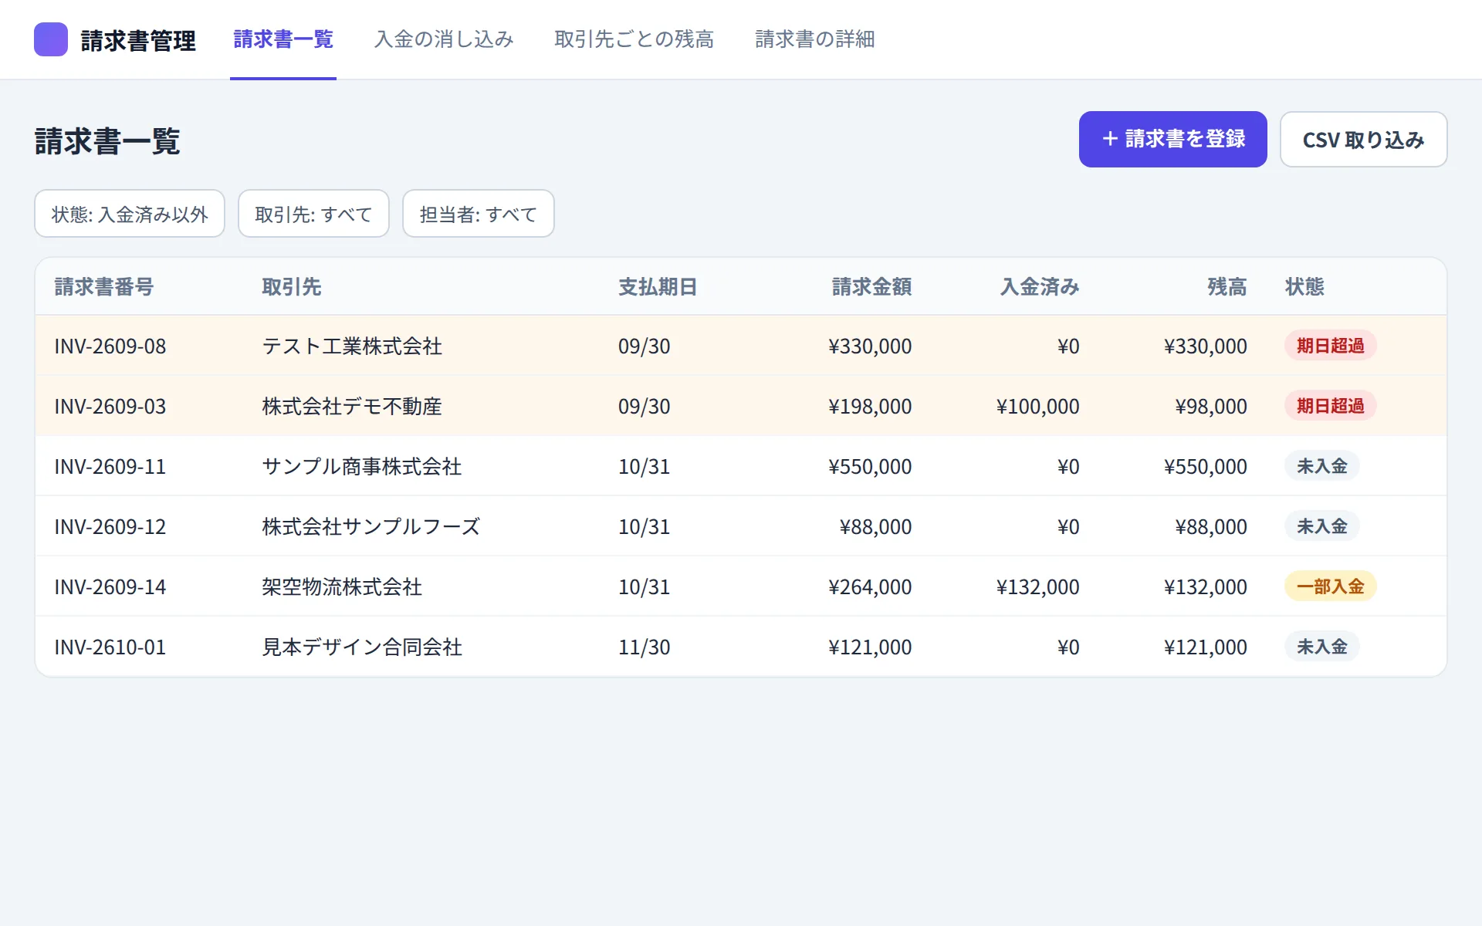
Task: Open the 取引先ごとの残高 tab
Action: [634, 39]
